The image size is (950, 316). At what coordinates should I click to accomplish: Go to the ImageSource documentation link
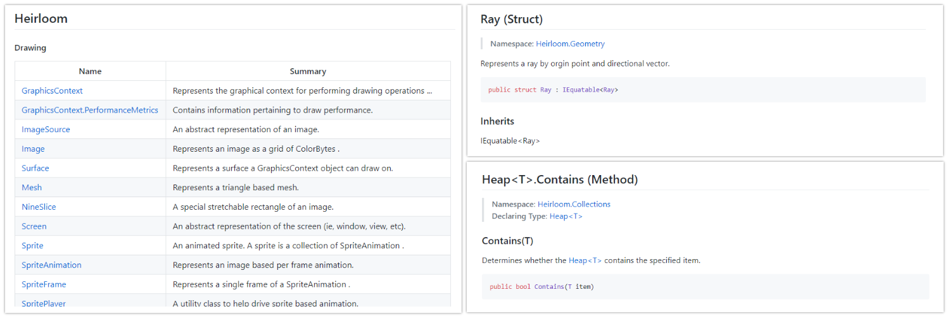pos(46,130)
